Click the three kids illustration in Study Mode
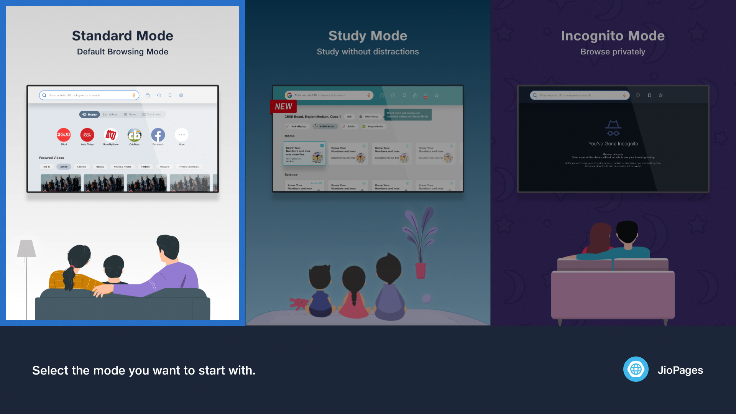The height and width of the screenshot is (414, 736). [x=356, y=287]
